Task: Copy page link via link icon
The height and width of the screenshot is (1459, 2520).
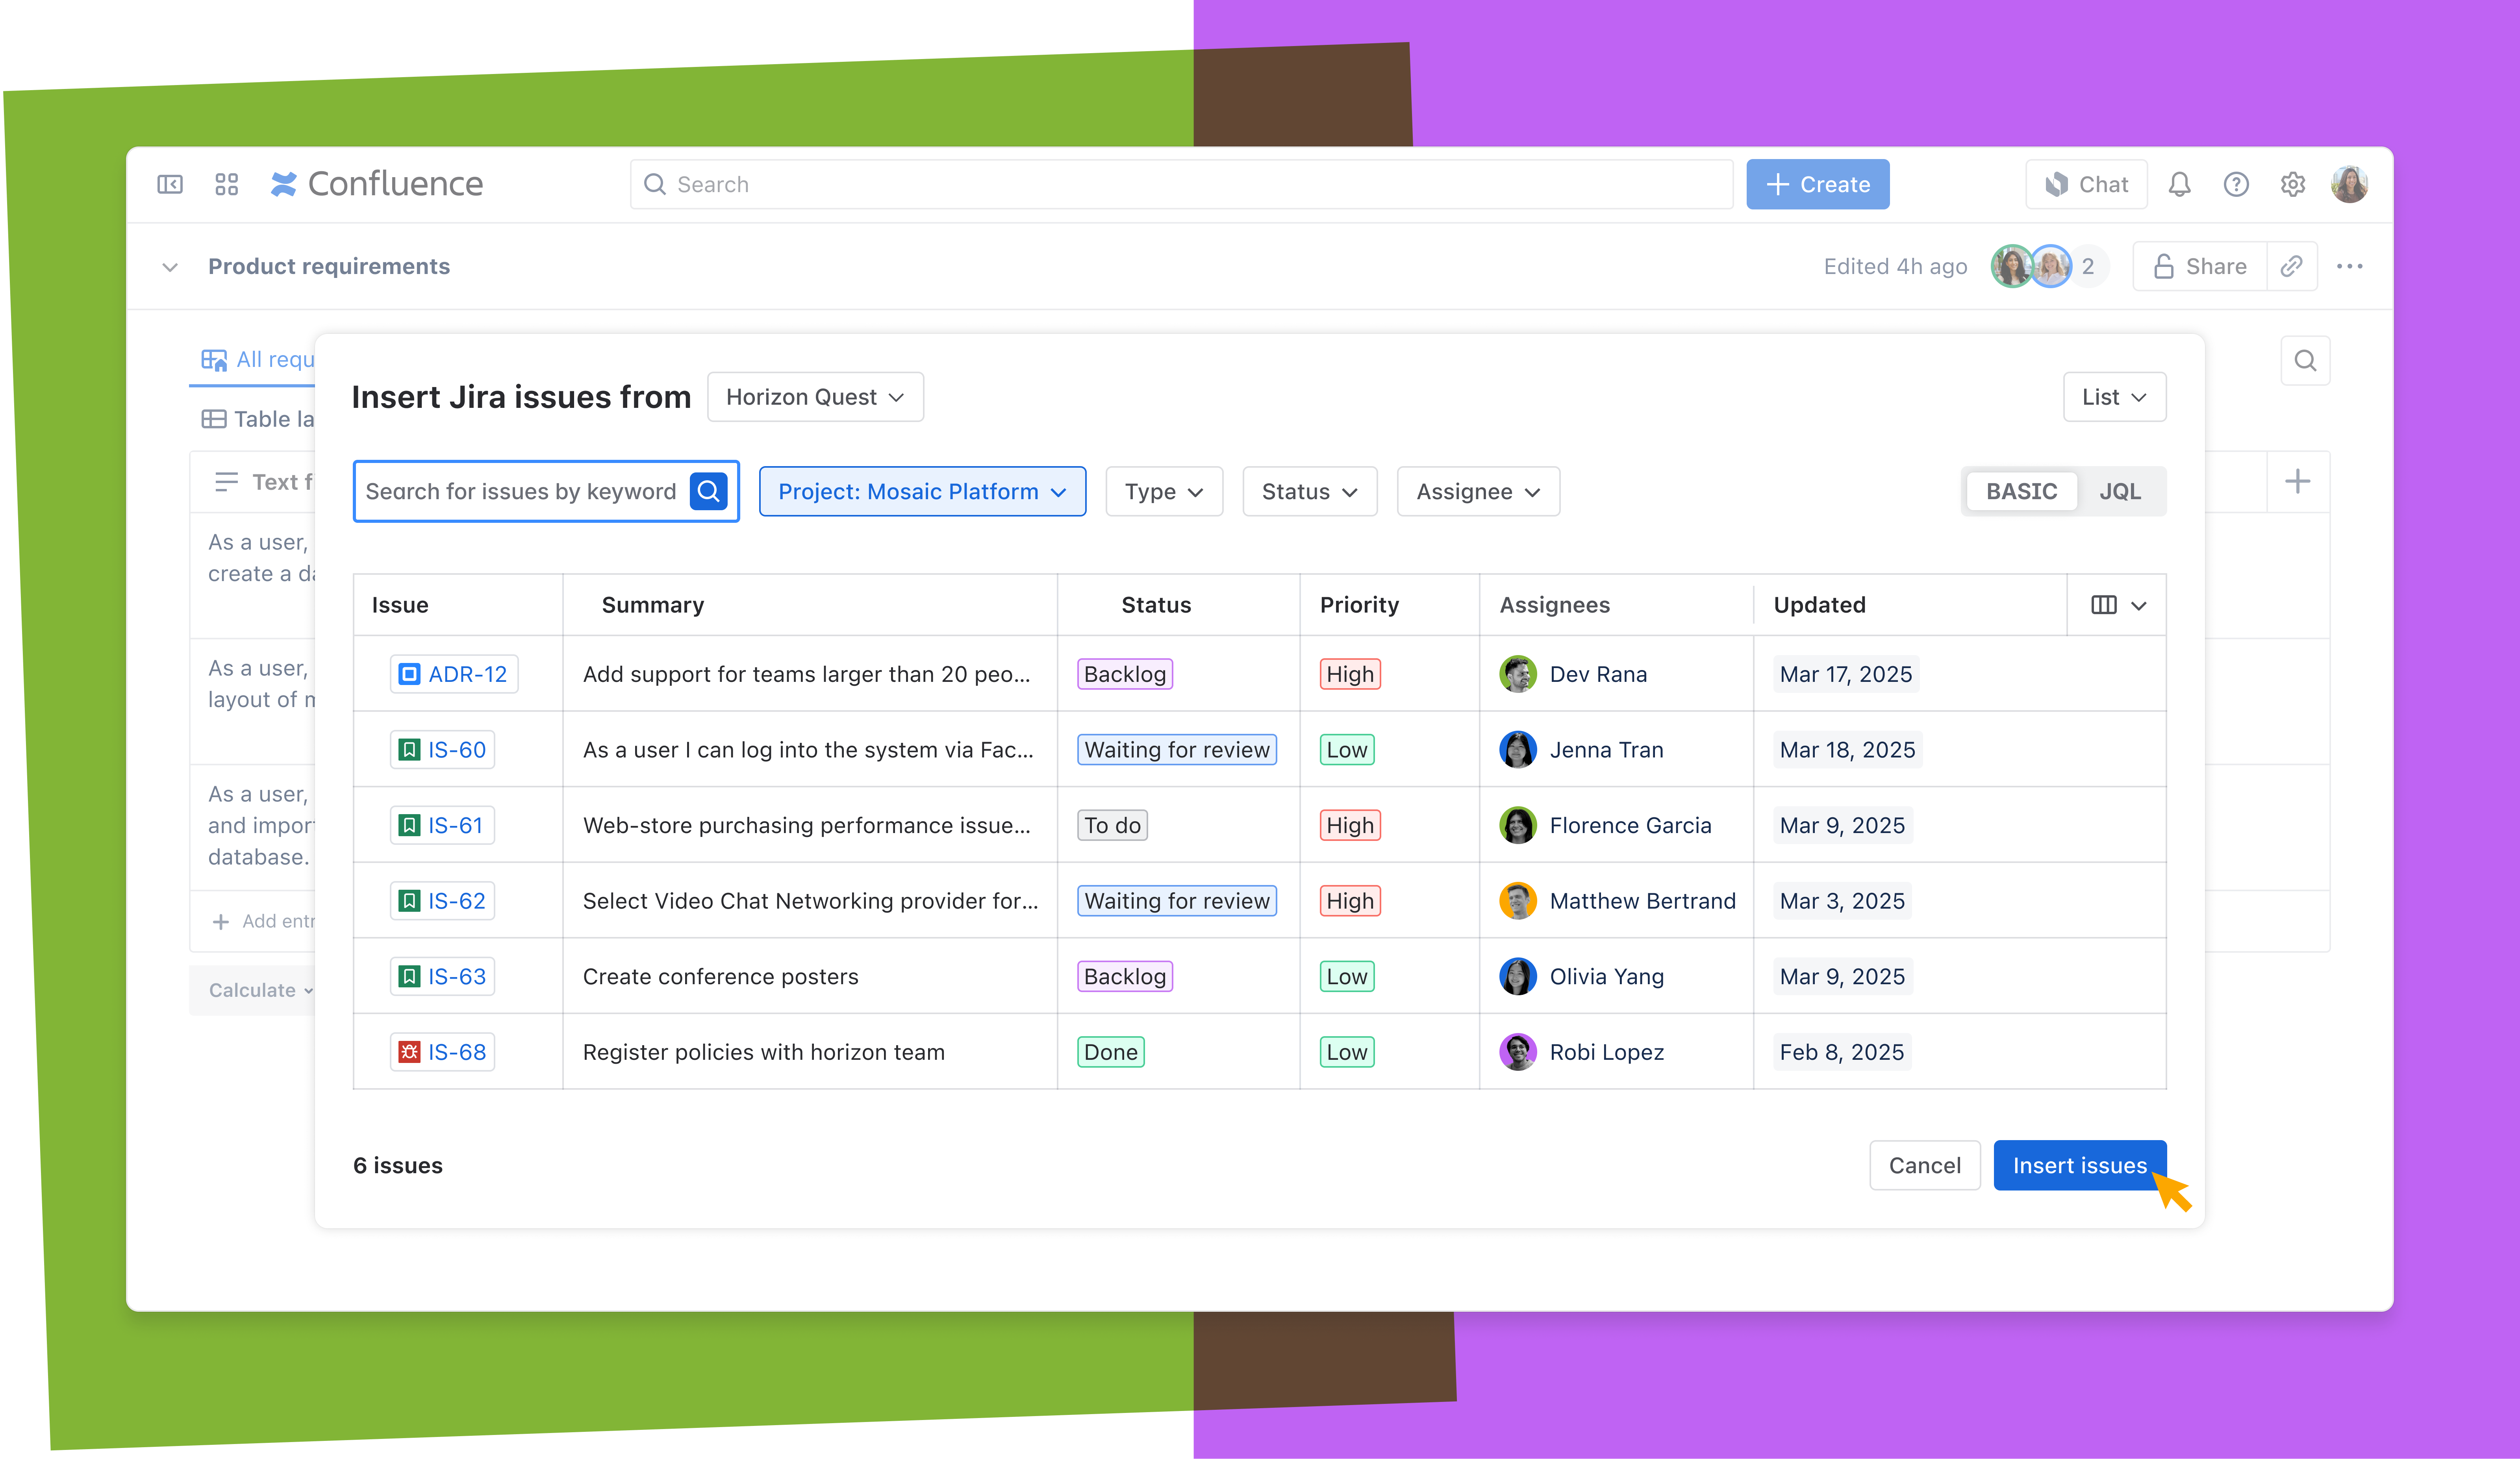Action: (2292, 266)
